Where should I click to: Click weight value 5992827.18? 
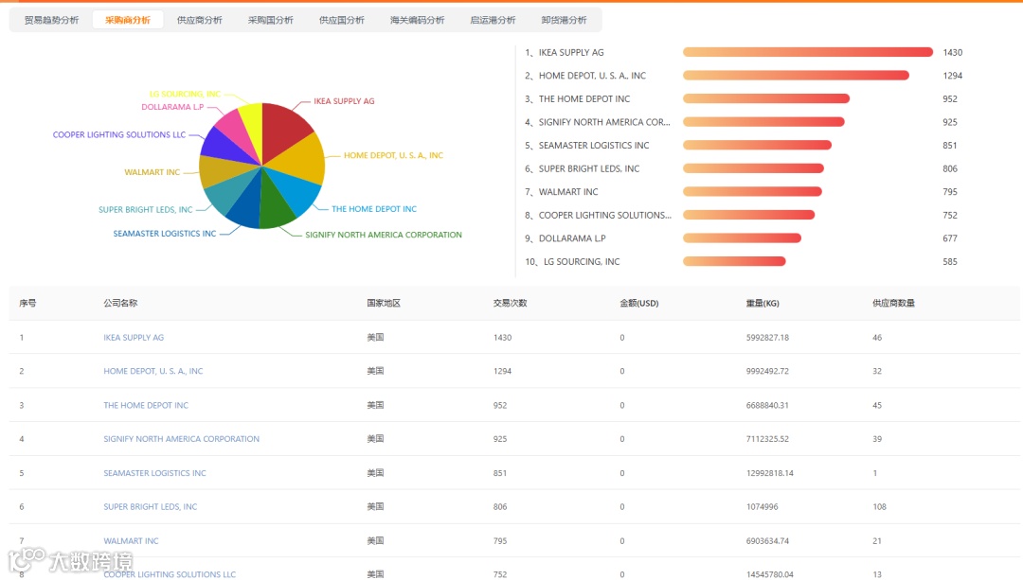coord(767,338)
